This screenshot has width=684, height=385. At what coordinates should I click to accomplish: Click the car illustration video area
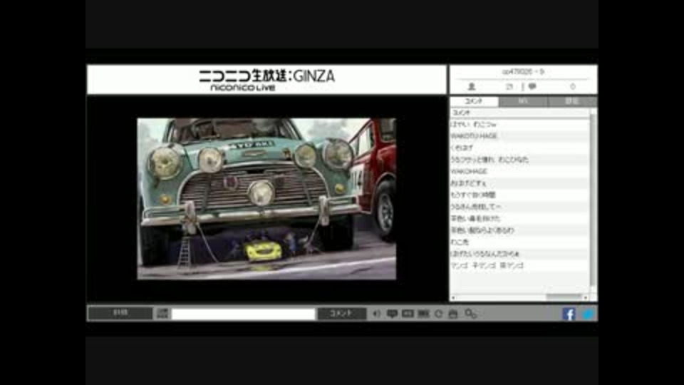pos(266,199)
